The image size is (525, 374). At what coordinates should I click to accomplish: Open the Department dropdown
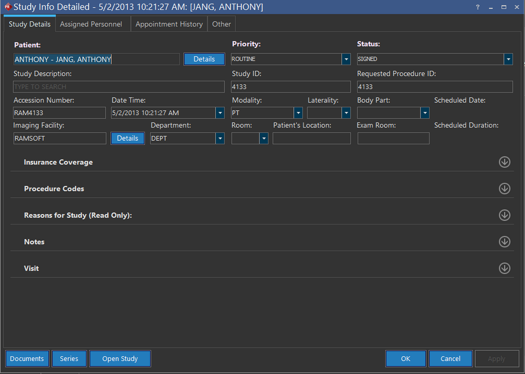coord(220,138)
